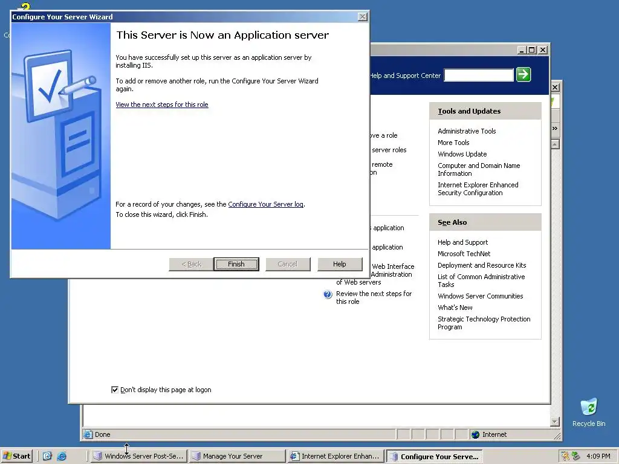Click the blue question mark help icon next to Review the next steps
Screen dimensions: 619x464
328,294
